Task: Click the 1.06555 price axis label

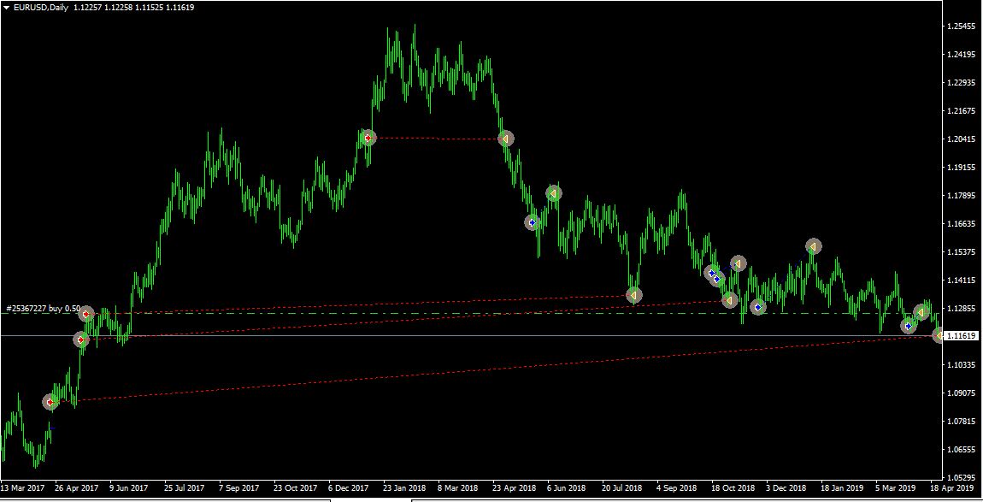Action: 962,450
